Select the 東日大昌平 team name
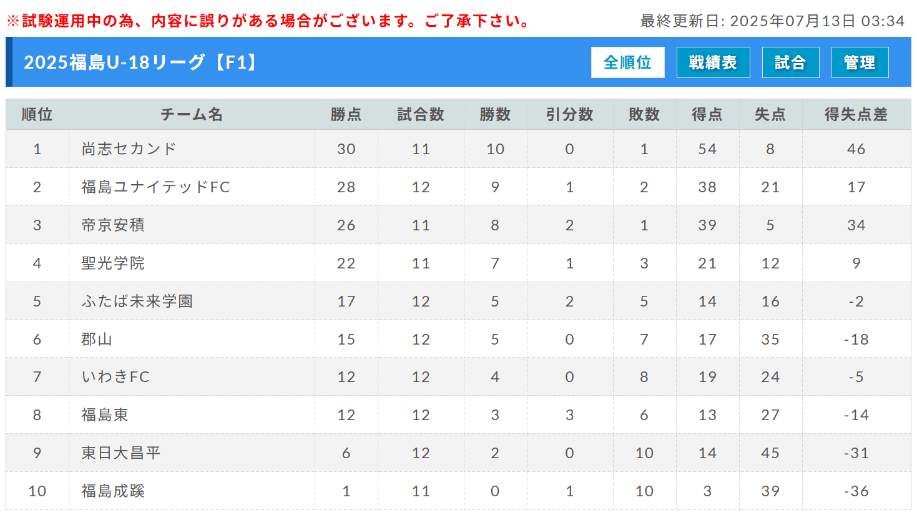917x525 pixels. pos(121,453)
